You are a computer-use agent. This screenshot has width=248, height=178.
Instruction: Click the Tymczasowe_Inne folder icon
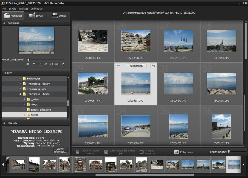click(24, 89)
